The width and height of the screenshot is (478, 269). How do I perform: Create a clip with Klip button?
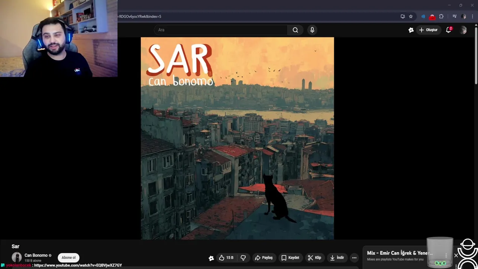(x=314, y=258)
